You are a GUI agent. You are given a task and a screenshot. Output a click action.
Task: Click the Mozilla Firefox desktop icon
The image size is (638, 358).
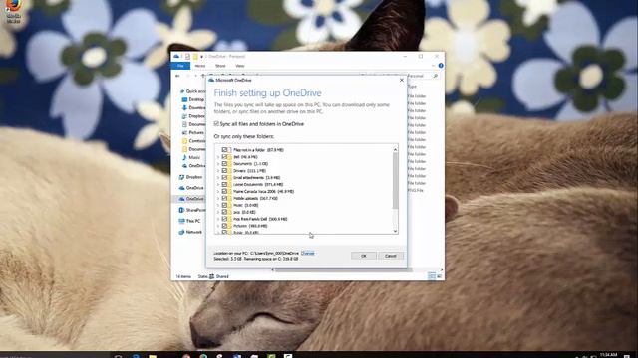click(x=13, y=11)
